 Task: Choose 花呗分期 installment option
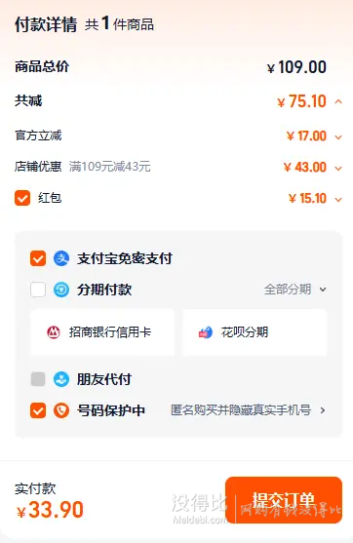click(255, 332)
